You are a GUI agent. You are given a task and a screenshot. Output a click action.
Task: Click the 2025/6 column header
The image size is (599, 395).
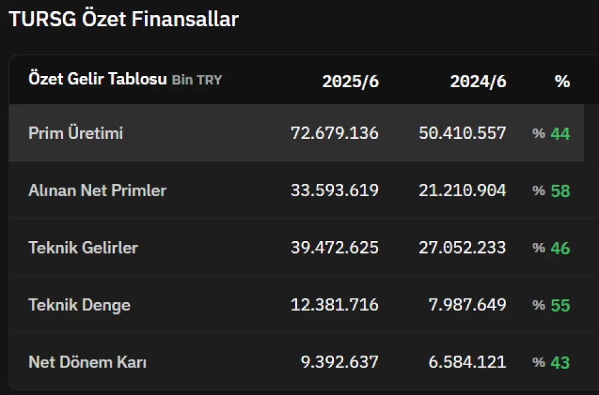click(x=350, y=81)
